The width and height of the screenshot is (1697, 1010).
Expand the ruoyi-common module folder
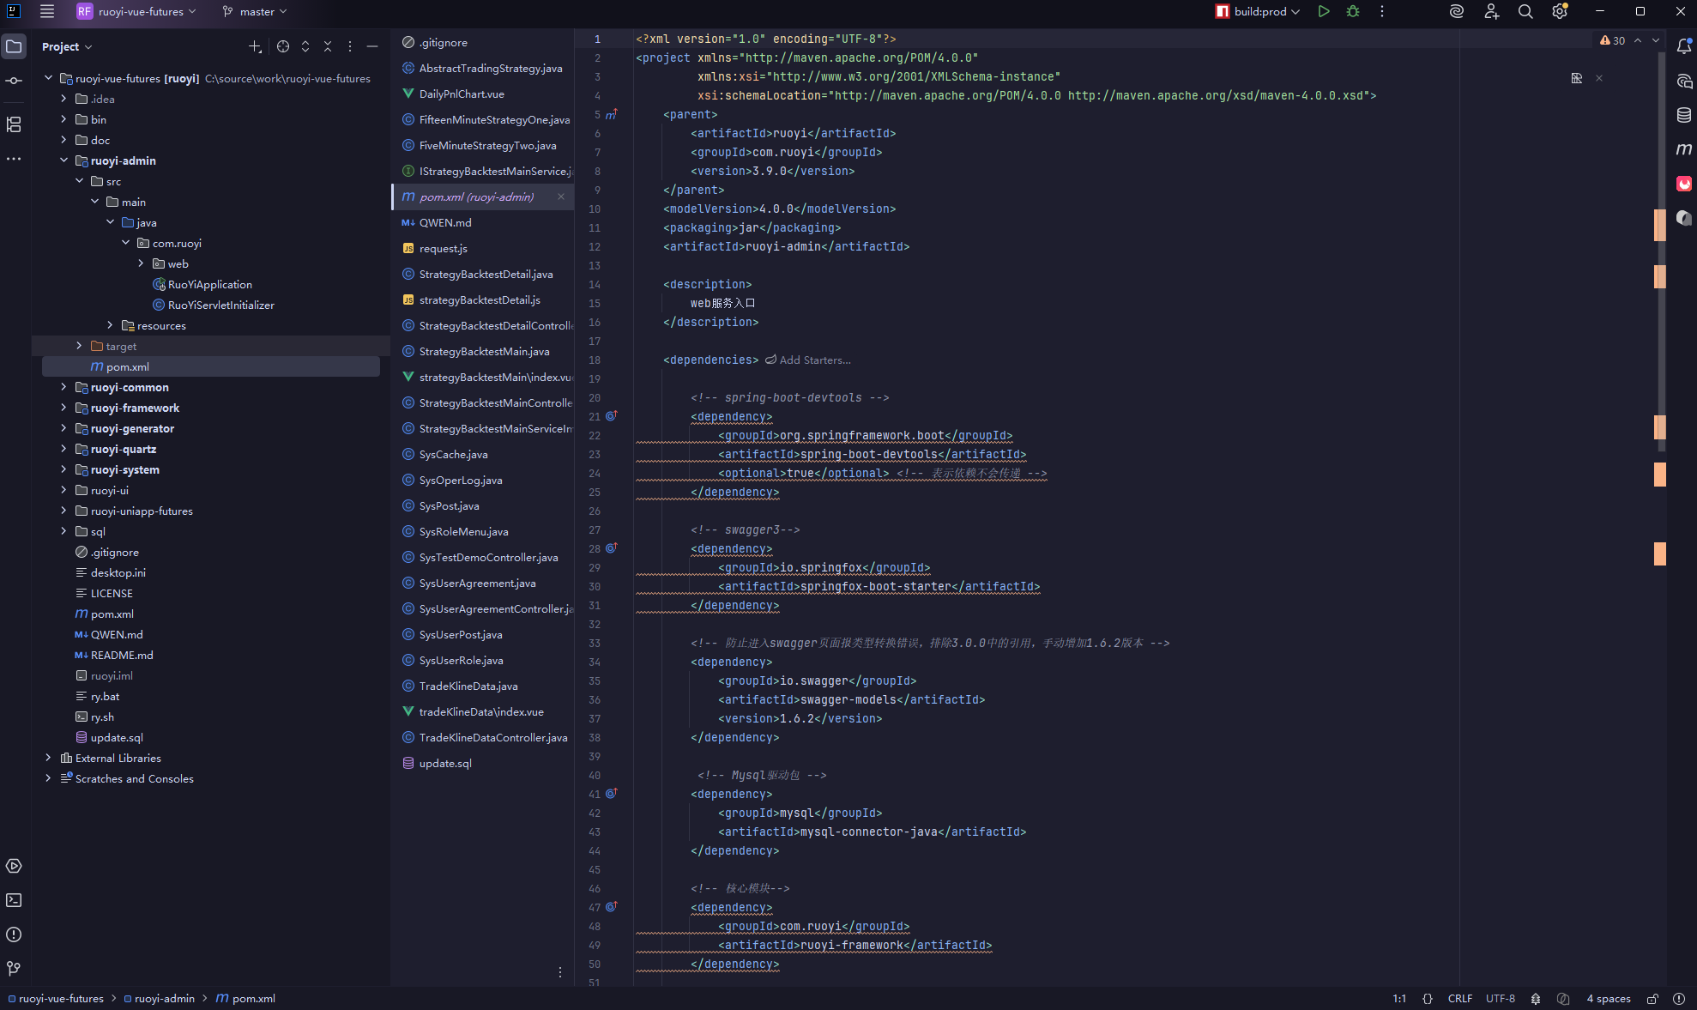[63, 387]
